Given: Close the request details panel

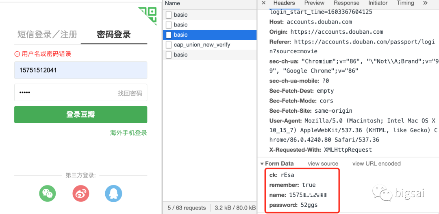Looking at the screenshot, I should [x=263, y=3].
